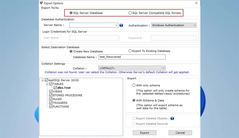Close the Export Options dialog
The height and width of the screenshot is (138, 239).
196,3
